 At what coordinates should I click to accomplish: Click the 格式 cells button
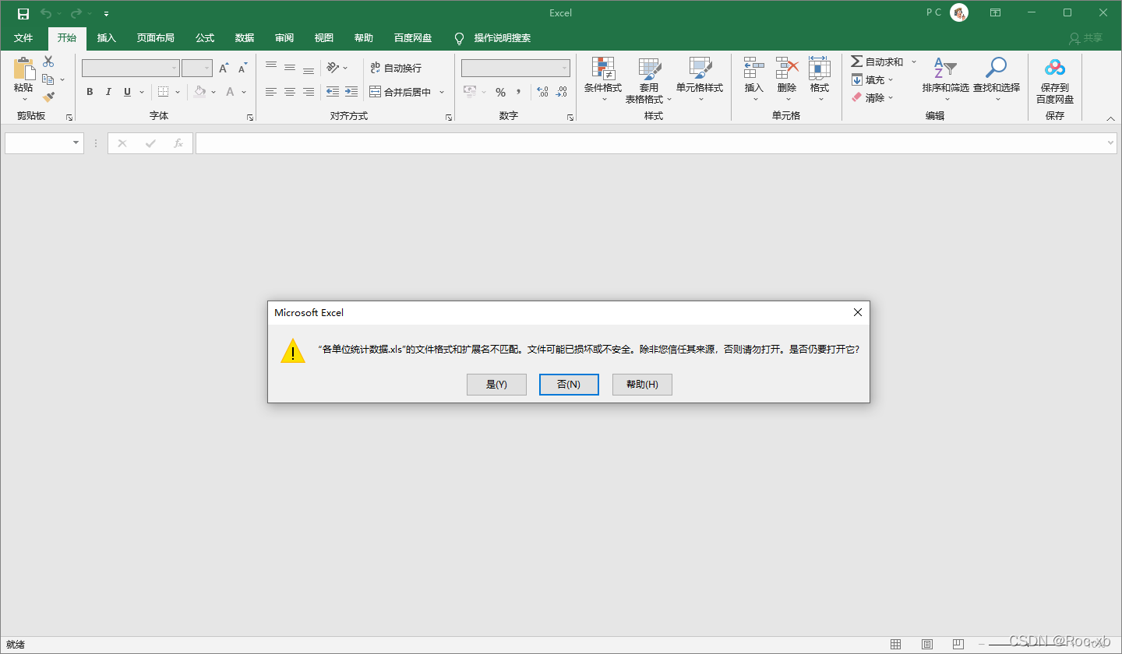click(x=820, y=79)
